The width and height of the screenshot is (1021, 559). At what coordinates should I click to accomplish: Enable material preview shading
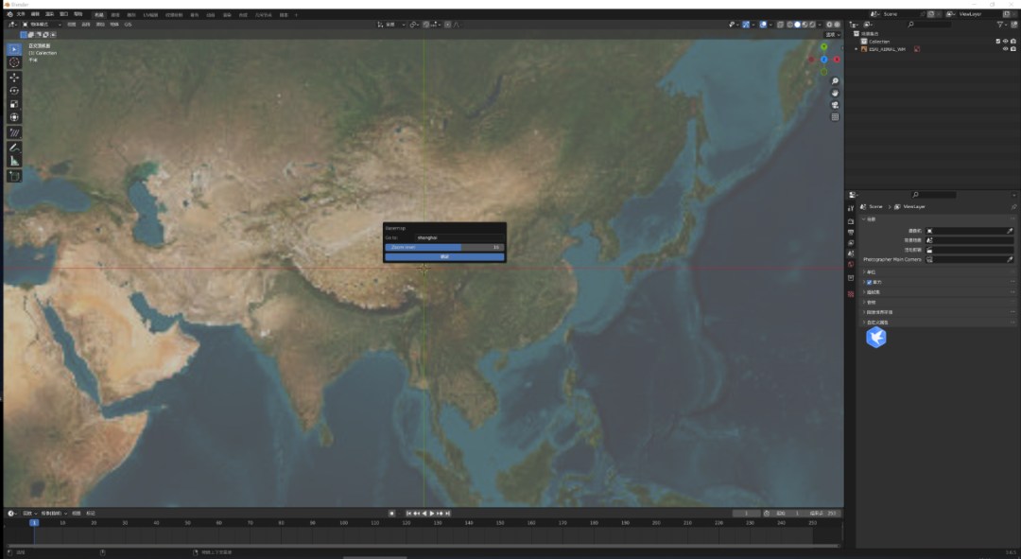pos(805,25)
